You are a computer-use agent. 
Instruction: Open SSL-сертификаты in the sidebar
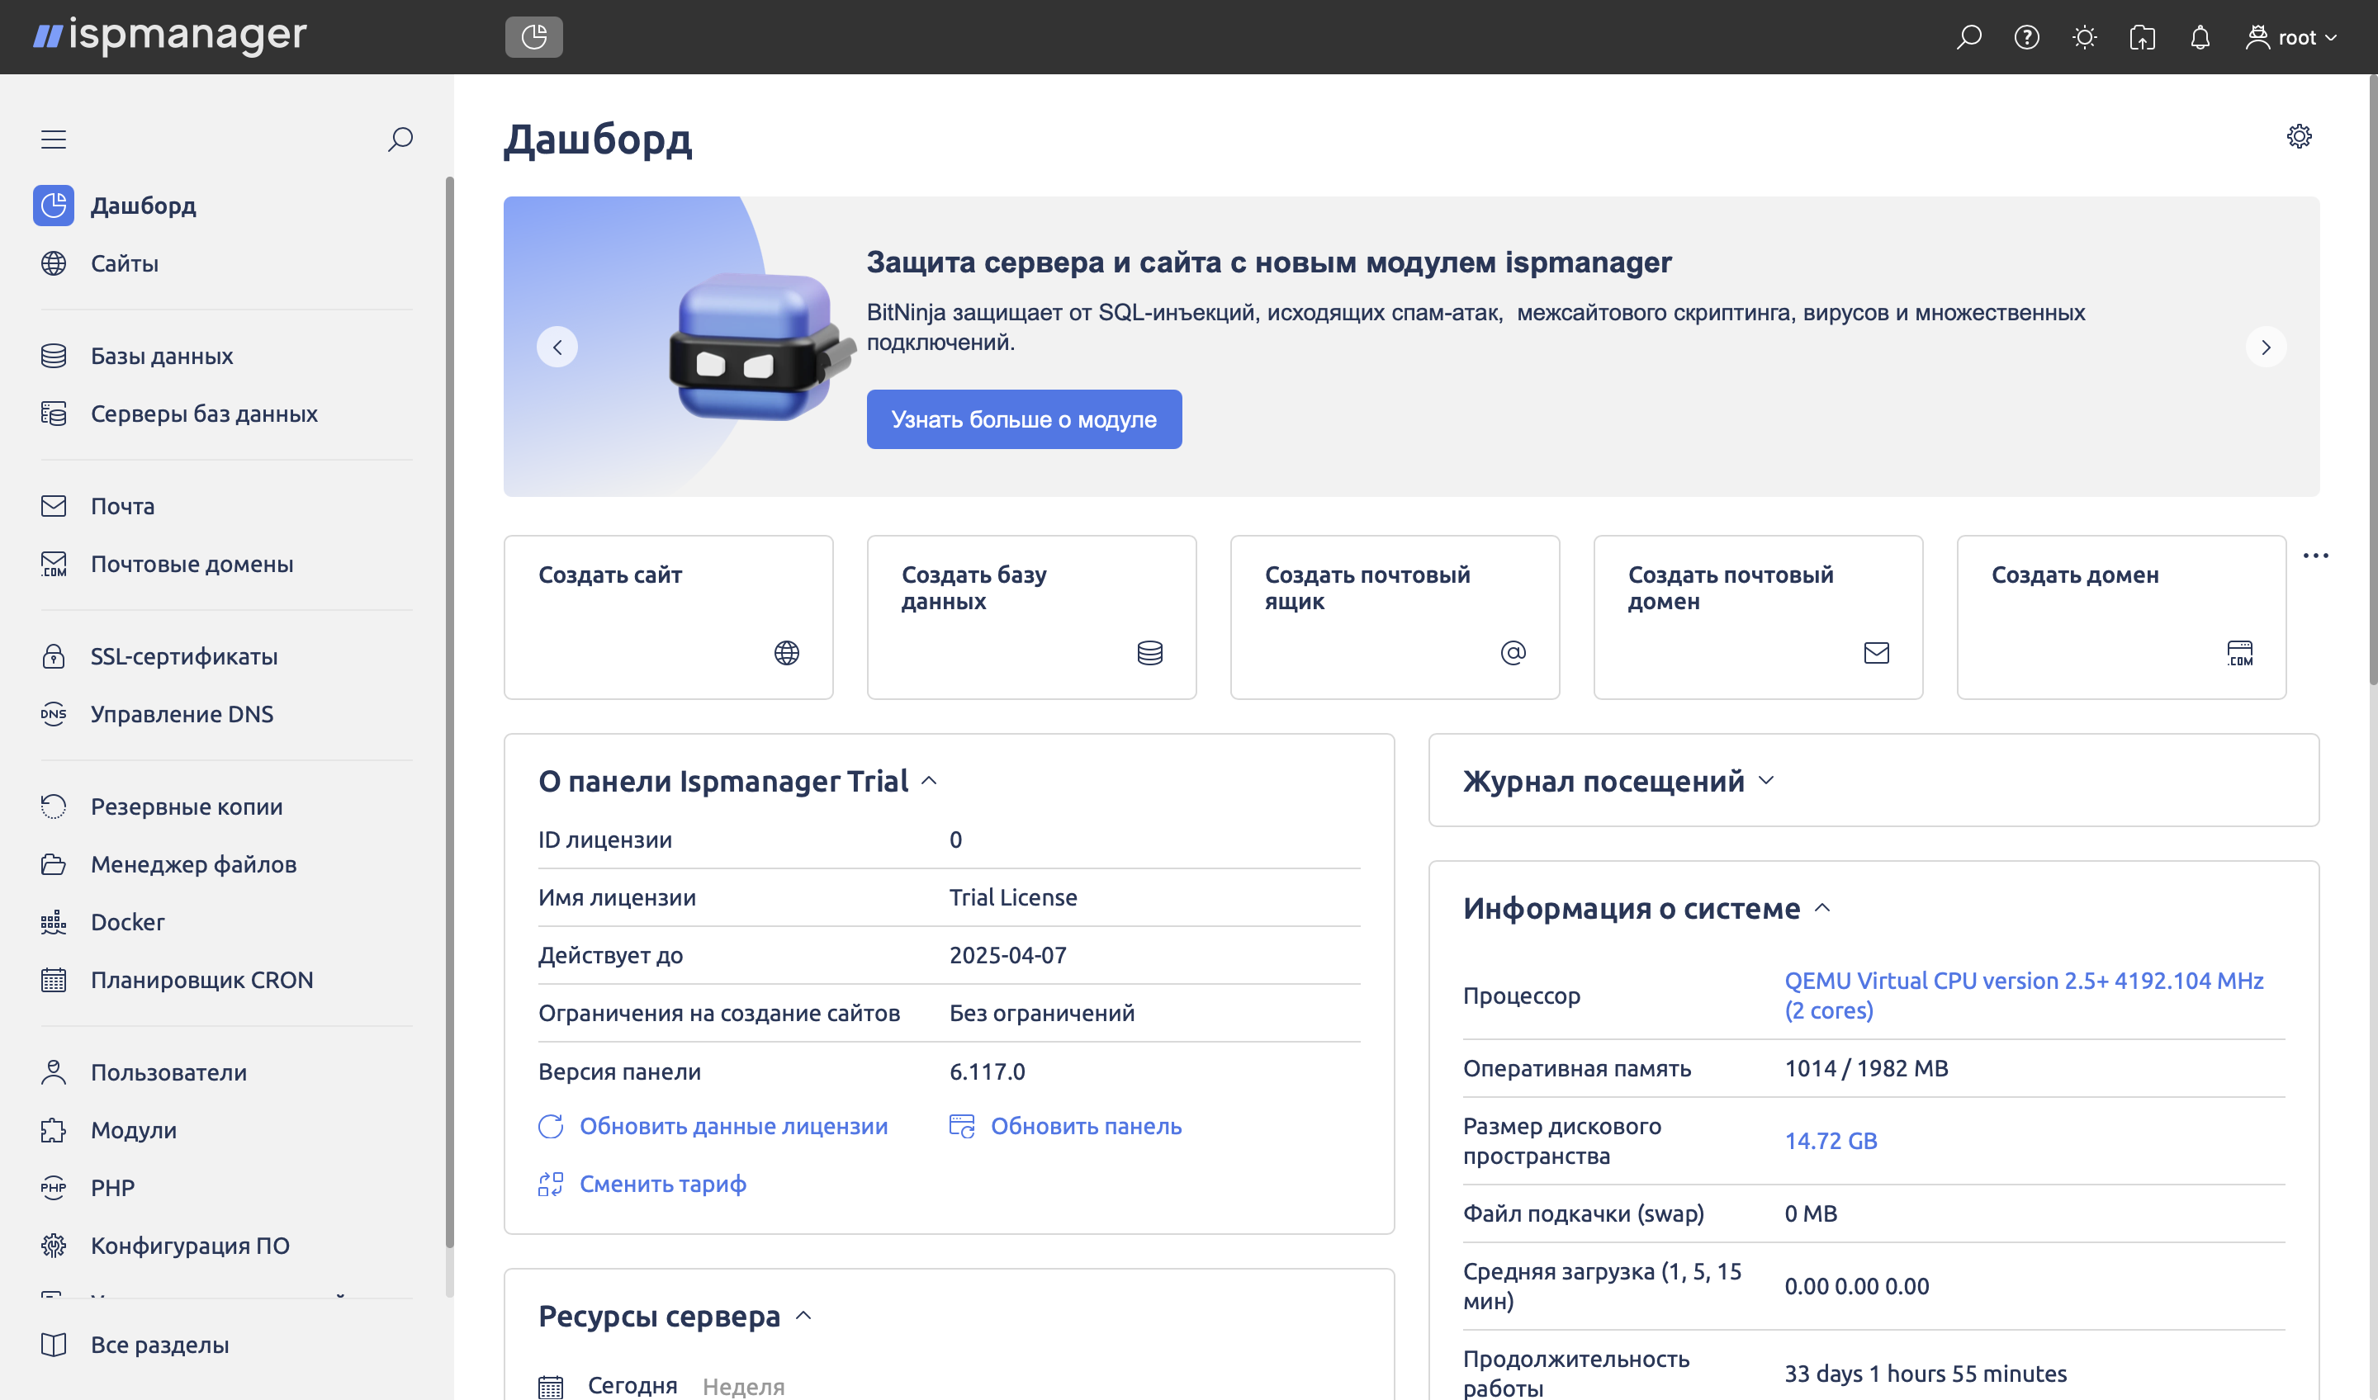183,656
